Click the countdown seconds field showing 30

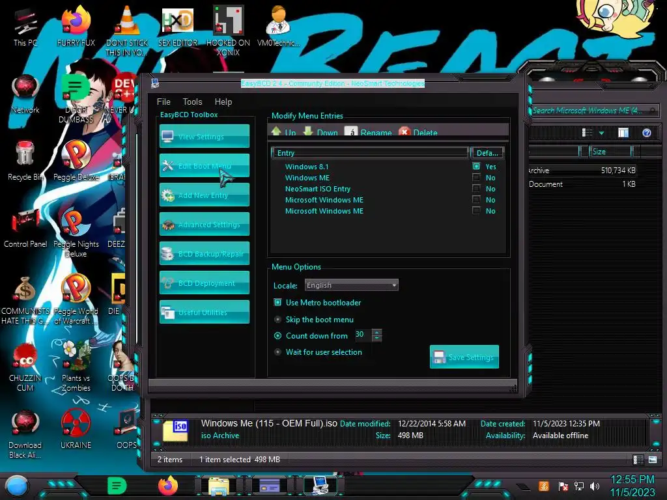(363, 335)
